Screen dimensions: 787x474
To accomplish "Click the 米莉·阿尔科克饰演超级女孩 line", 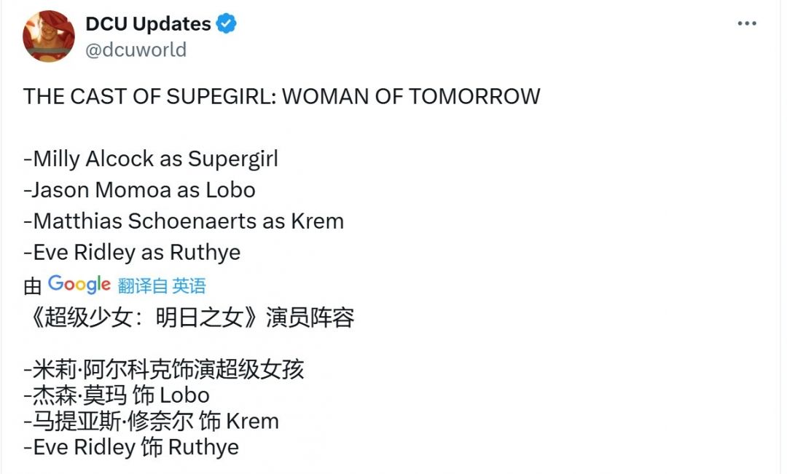I will tap(164, 369).
